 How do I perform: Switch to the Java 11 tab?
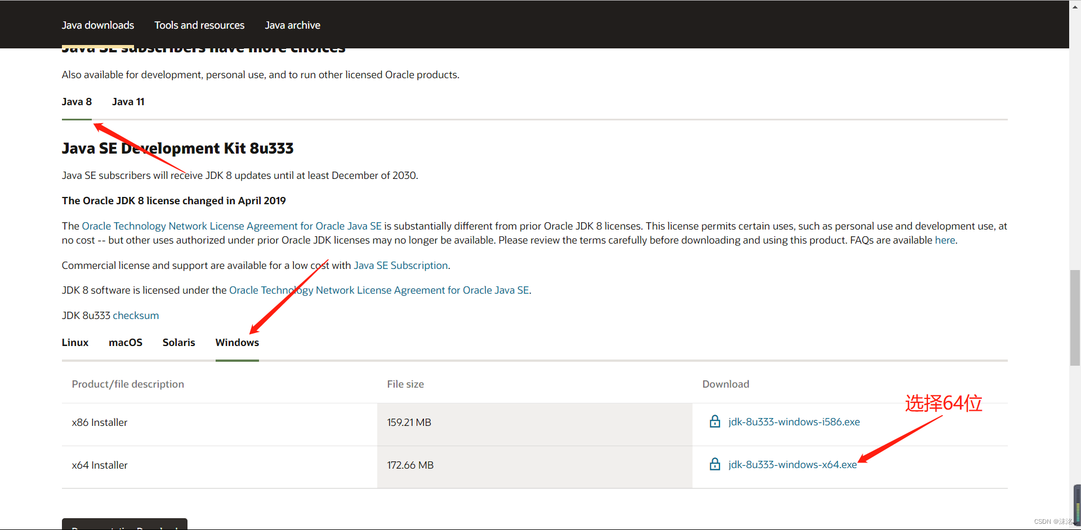[128, 102]
